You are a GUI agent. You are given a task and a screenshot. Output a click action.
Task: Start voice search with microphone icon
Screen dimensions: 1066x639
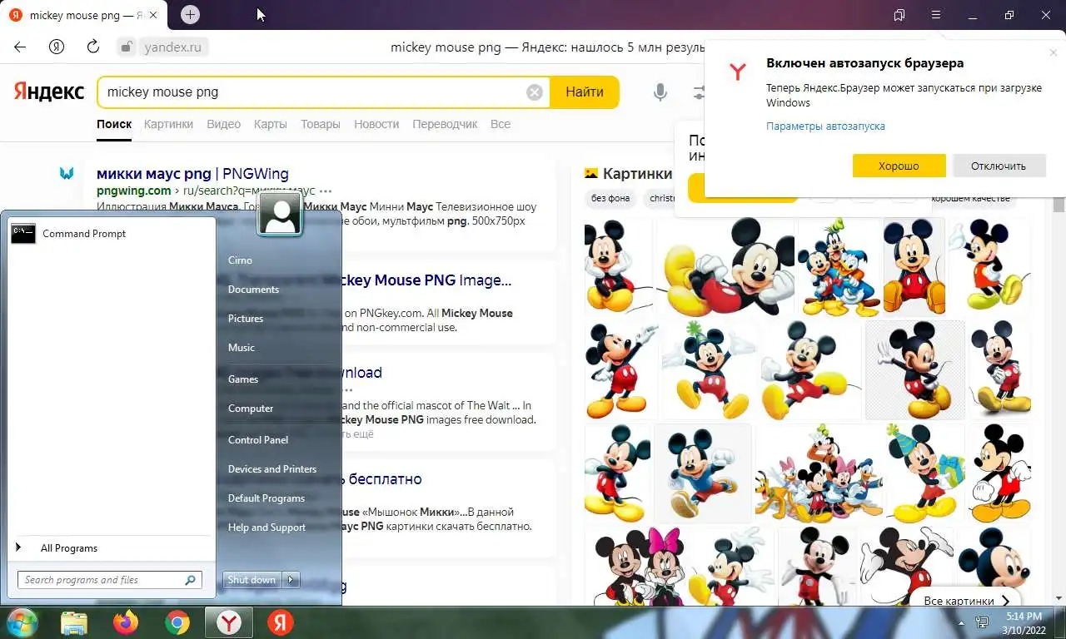coord(660,92)
